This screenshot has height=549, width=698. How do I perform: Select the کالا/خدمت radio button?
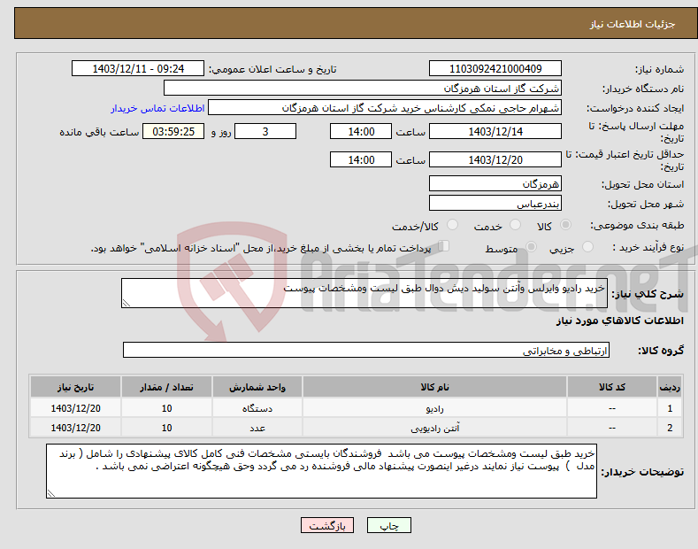pyautogui.click(x=452, y=225)
